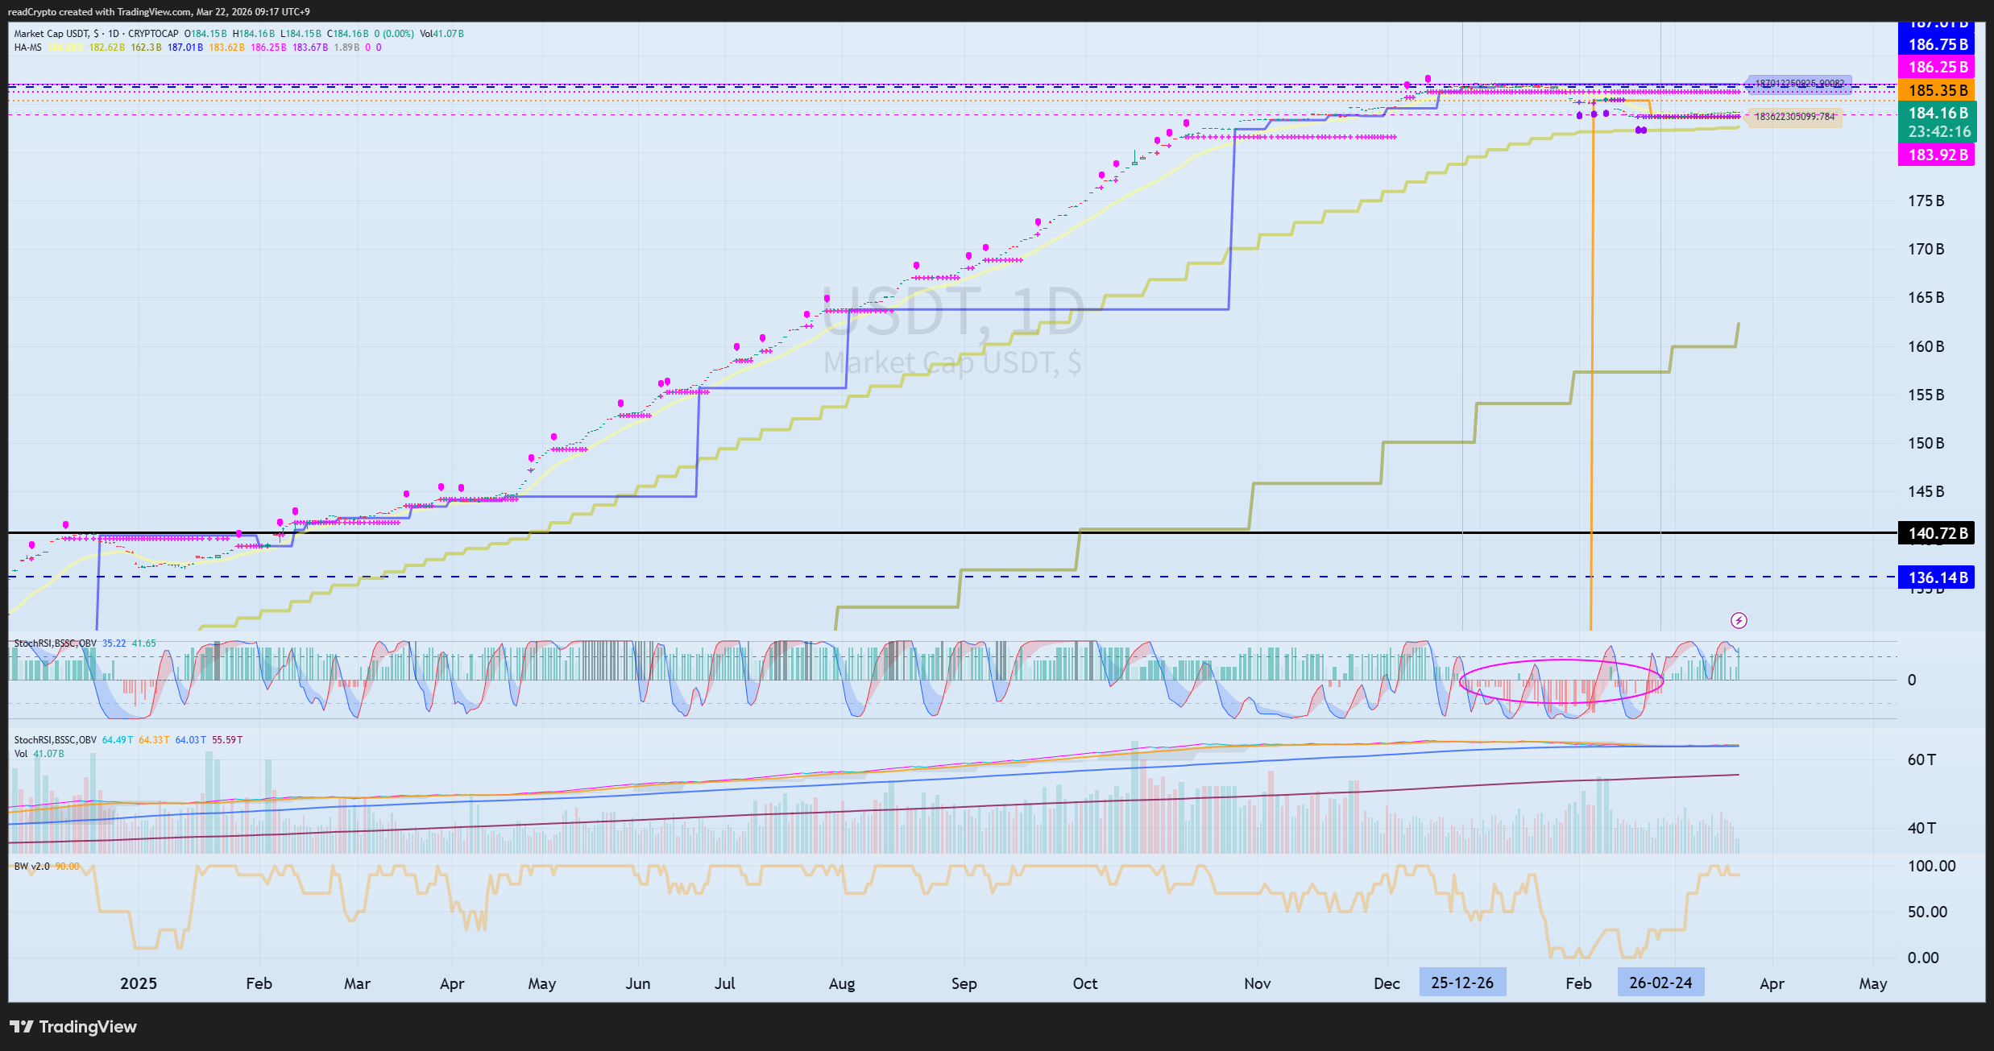The image size is (1994, 1051).
Task: Click the 145 B price axis label
Action: [1926, 491]
